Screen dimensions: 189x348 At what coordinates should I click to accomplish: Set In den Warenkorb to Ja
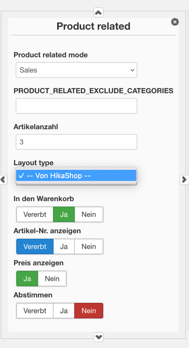pos(64,214)
